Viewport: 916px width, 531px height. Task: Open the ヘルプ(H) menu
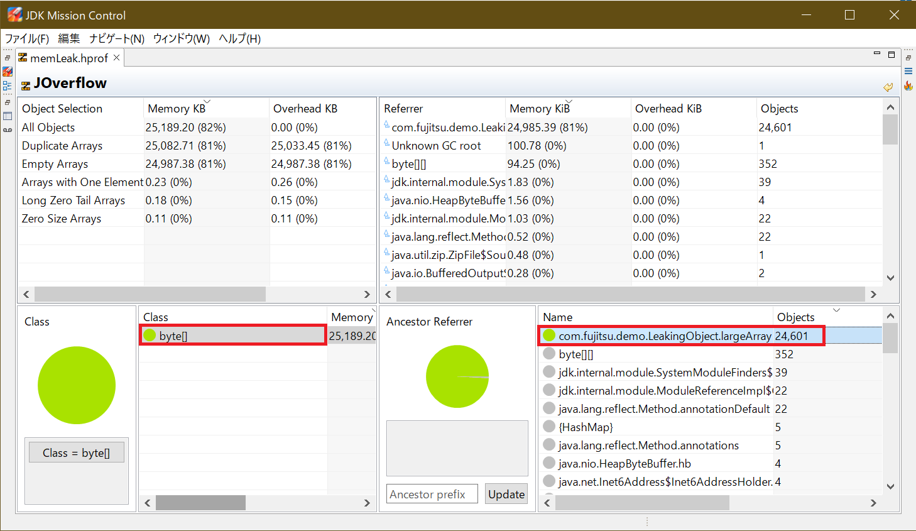[x=239, y=39]
